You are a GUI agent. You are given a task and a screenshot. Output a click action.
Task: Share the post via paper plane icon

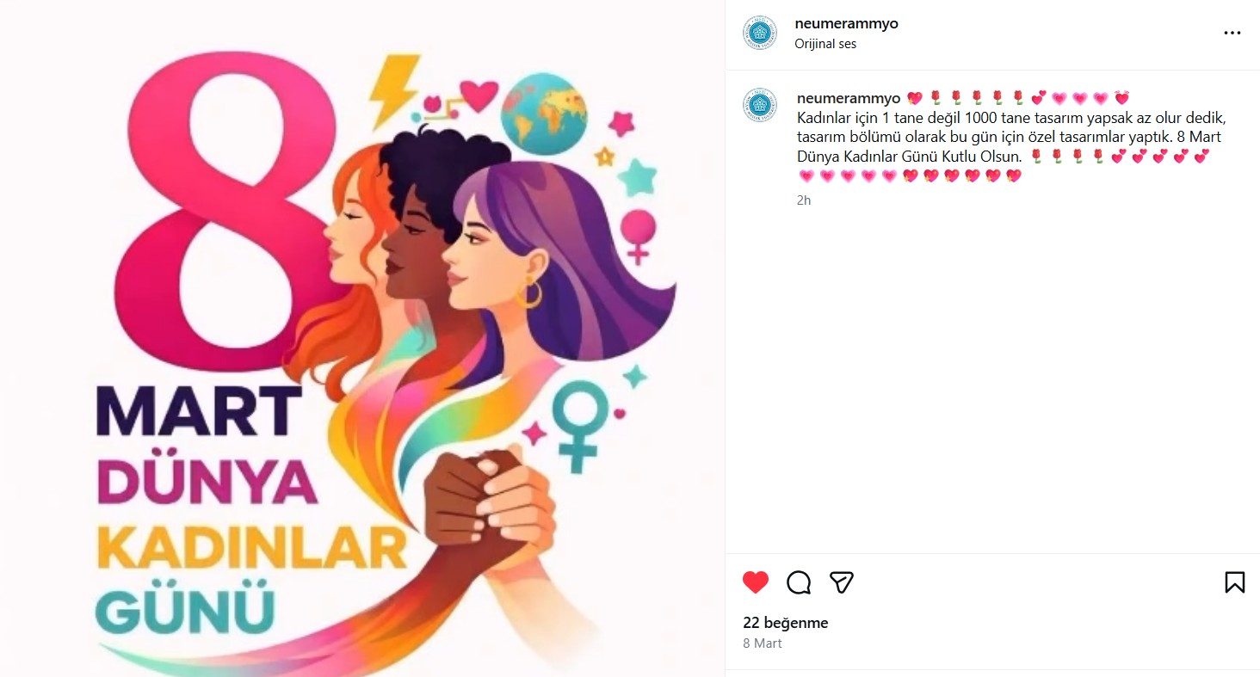(842, 582)
